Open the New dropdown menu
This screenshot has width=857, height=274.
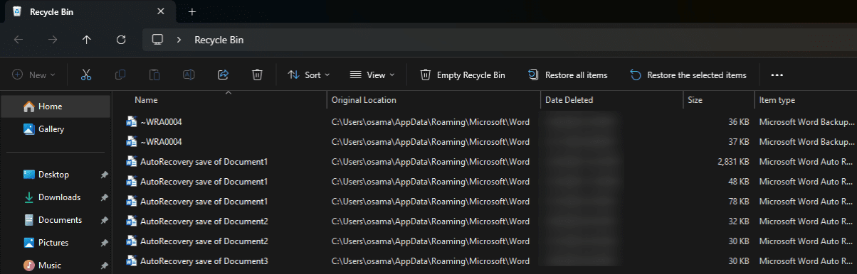tap(33, 75)
